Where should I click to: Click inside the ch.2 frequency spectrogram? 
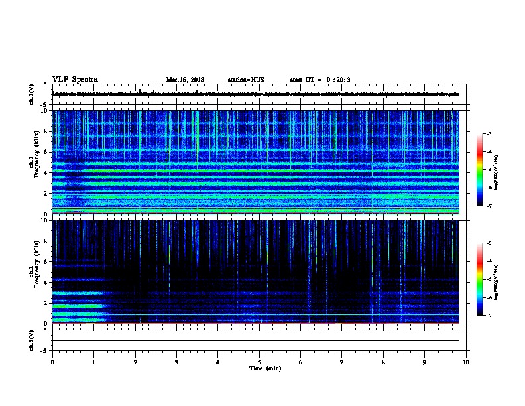[x=256, y=272]
